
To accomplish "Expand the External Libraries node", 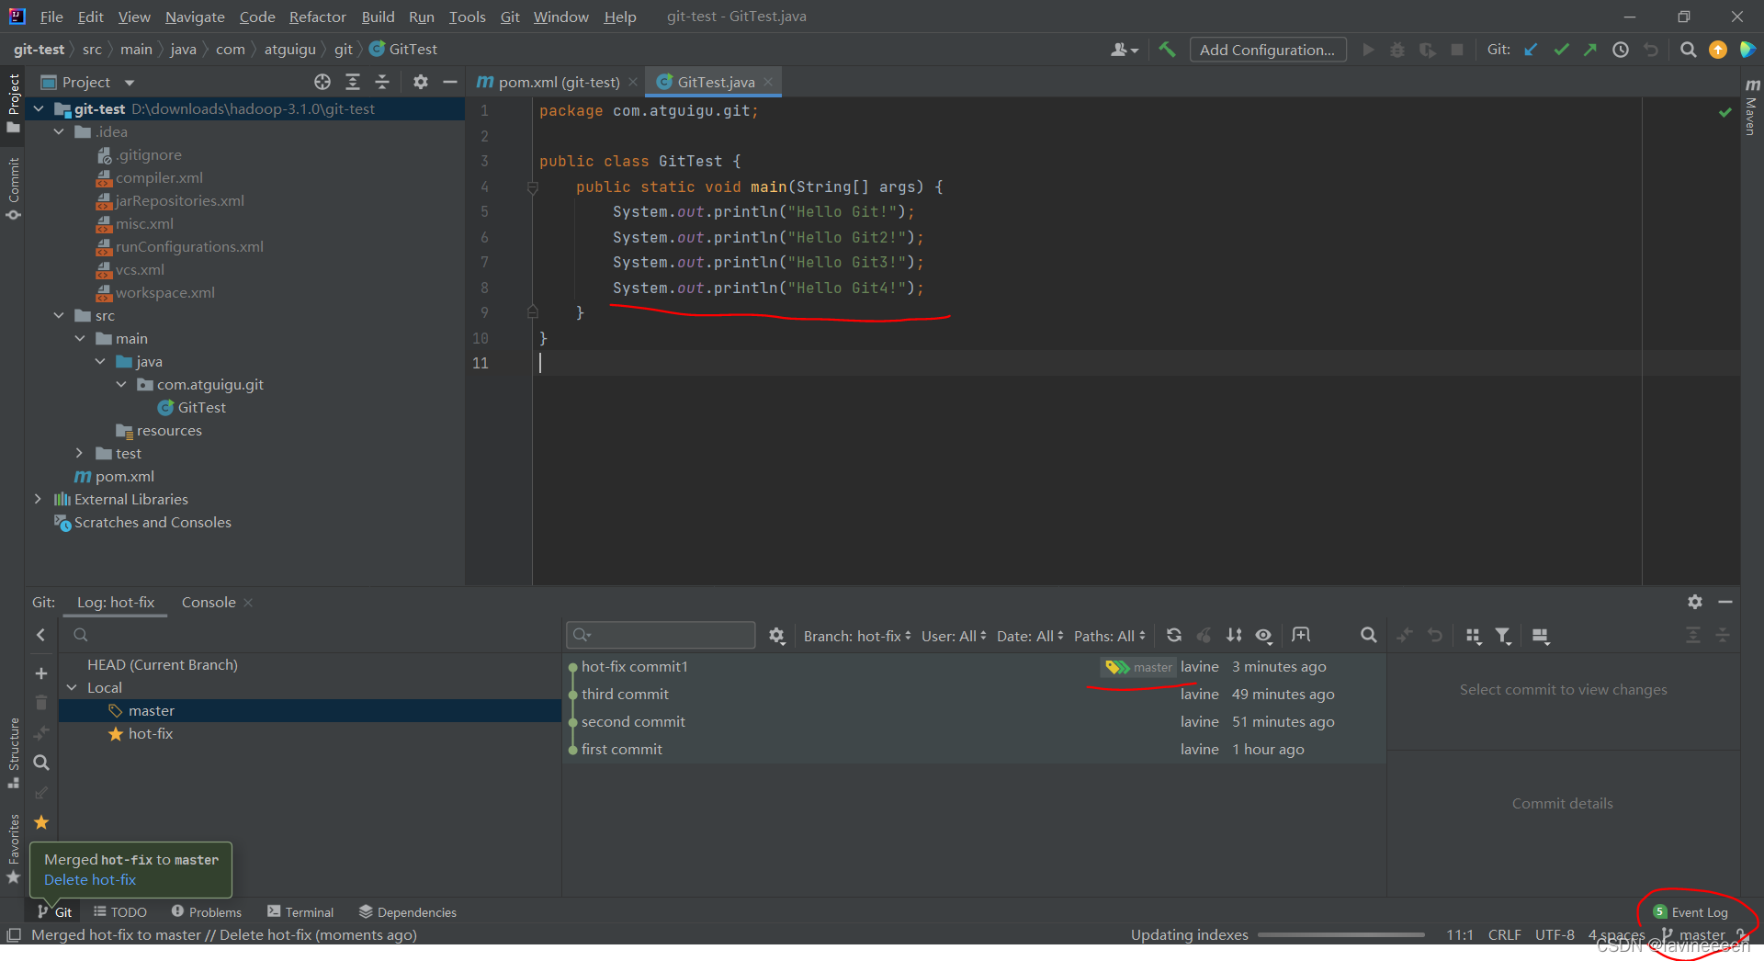I will point(38,500).
